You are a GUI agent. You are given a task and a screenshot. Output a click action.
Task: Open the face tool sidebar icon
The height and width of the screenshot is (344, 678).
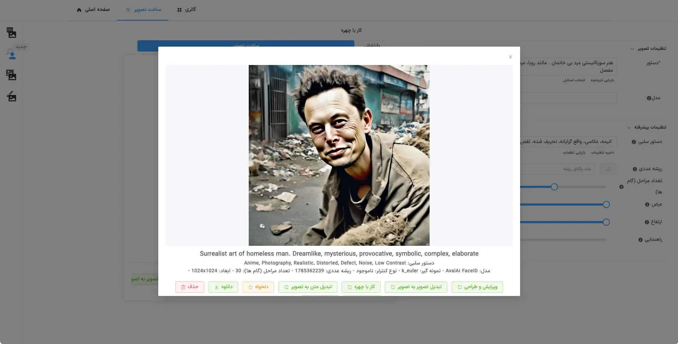point(11,54)
